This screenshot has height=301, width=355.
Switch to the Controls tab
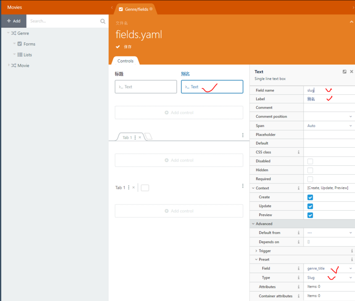click(x=125, y=61)
